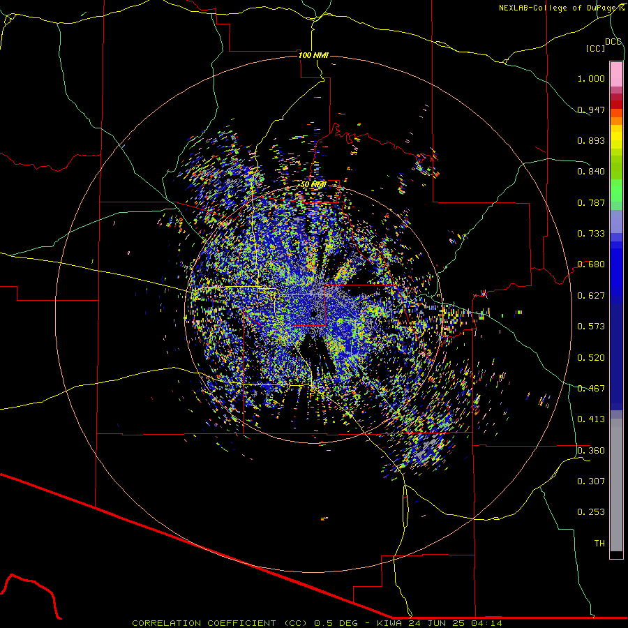Click the 0.627 scale value
Image resolution: width=628 pixels, height=628 pixels.
591,296
